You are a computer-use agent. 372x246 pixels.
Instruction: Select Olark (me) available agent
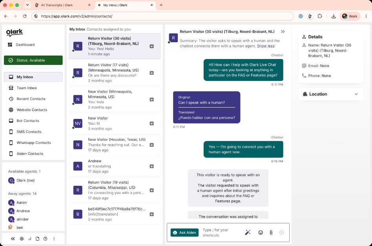(x=22, y=180)
